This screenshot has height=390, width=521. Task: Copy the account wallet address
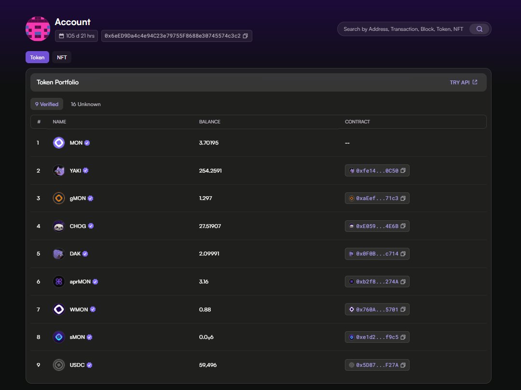(245, 36)
